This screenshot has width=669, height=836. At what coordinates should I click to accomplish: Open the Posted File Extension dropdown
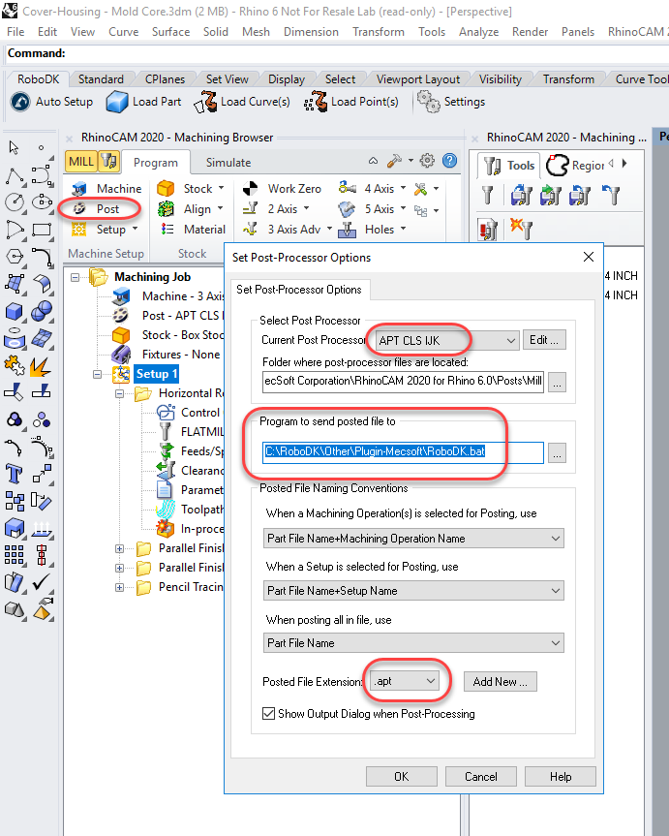coord(431,682)
